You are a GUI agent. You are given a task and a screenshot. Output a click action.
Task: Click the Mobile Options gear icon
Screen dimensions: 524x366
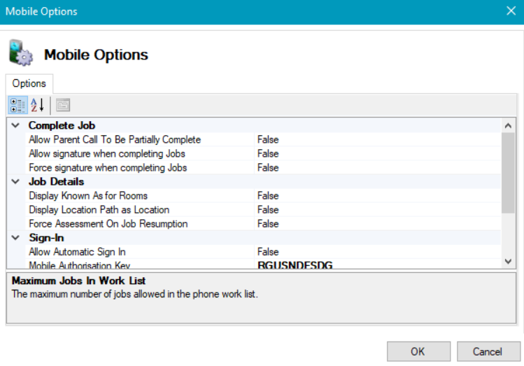[21, 53]
